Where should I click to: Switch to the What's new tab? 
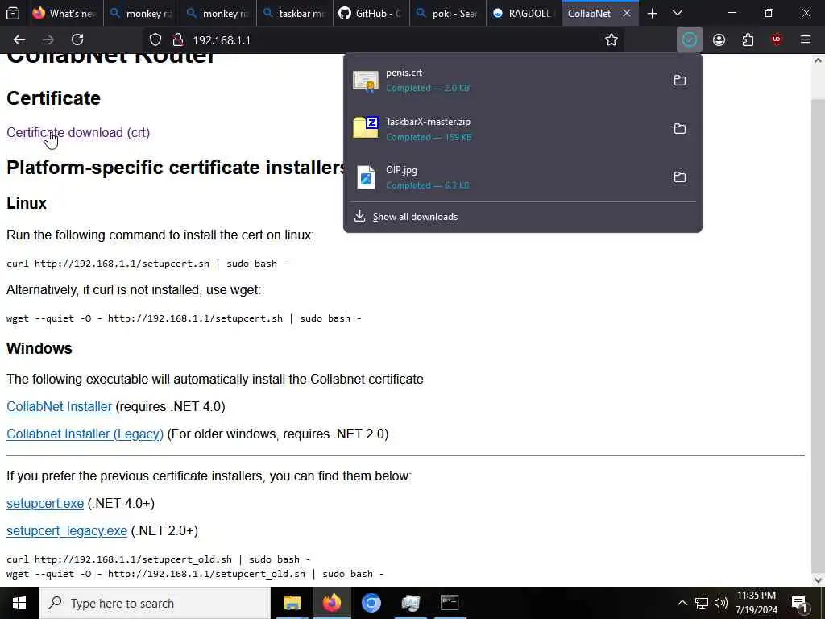pyautogui.click(x=64, y=14)
